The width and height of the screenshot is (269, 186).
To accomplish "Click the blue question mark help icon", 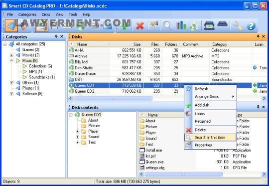I will point(251,26).
